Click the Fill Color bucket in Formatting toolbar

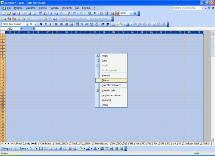(121, 24)
